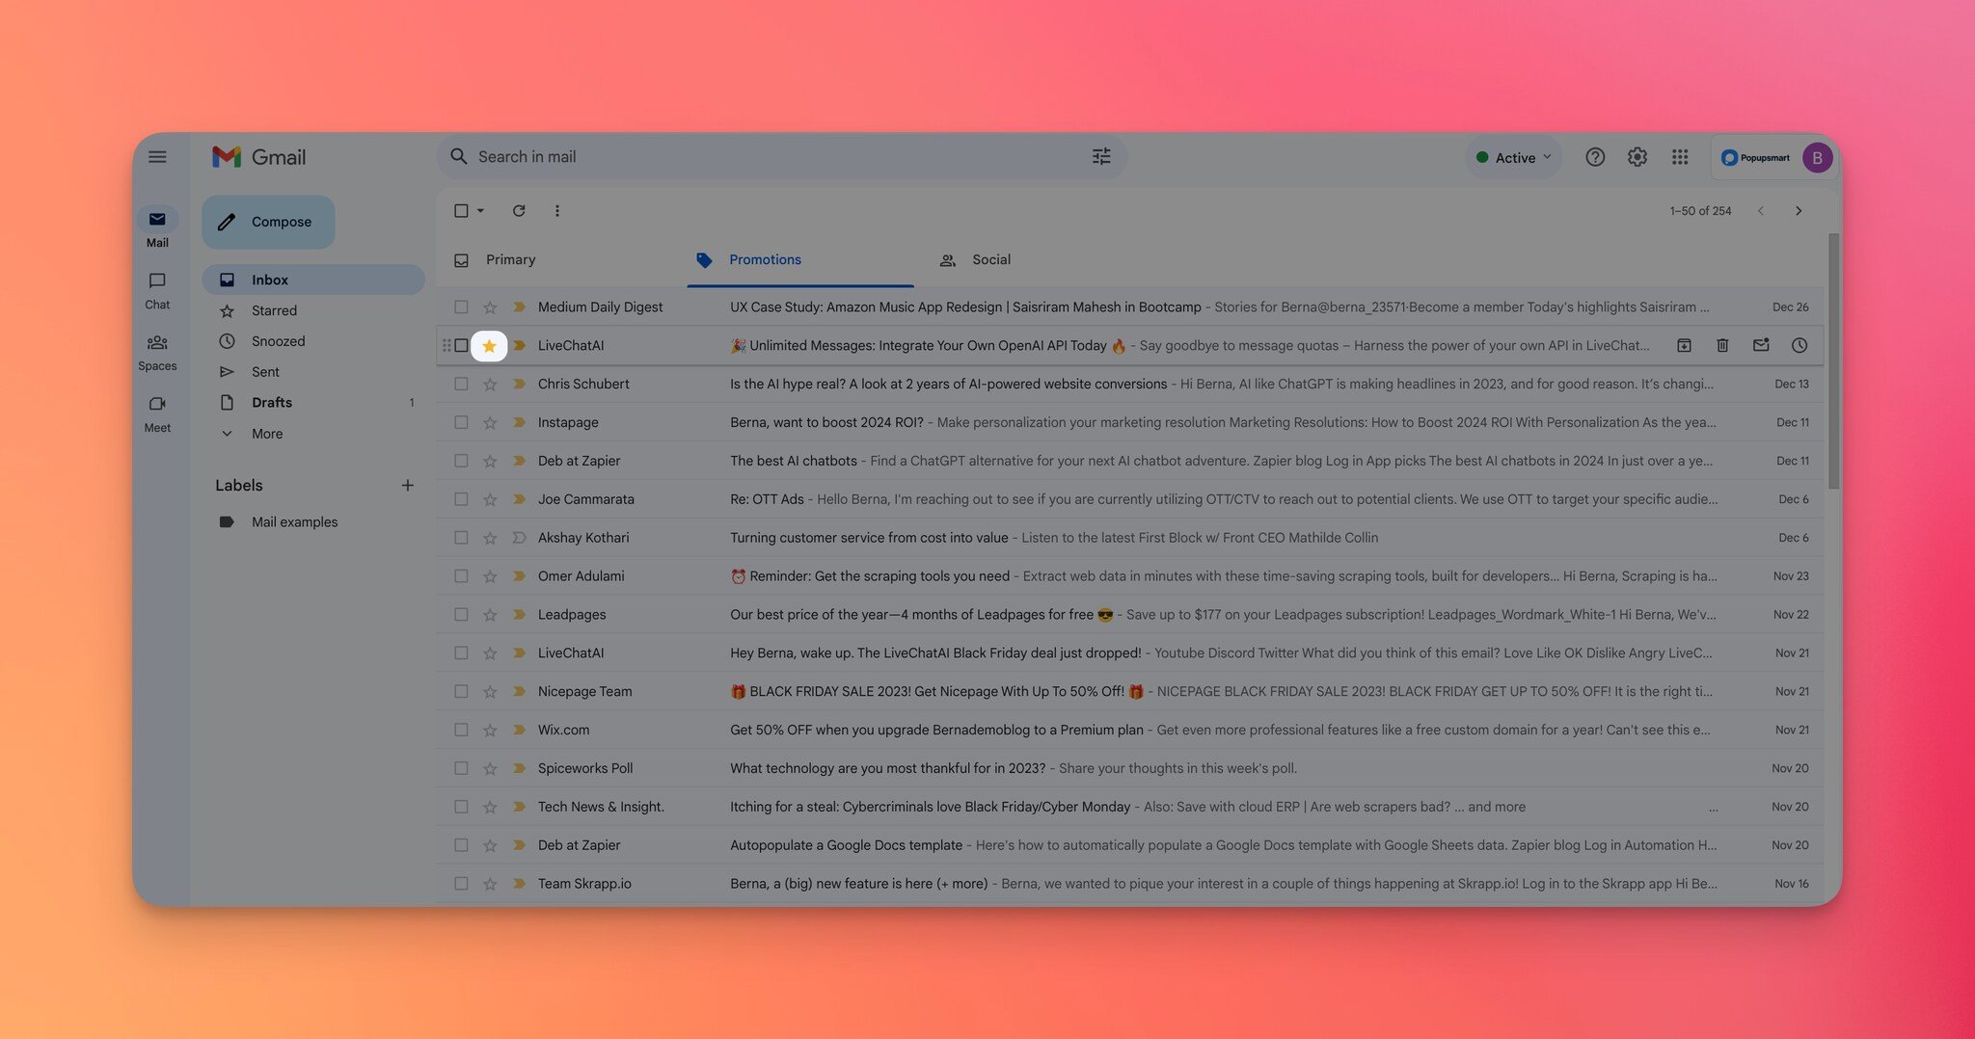Switch to the Primary tab
The width and height of the screenshot is (1975, 1039).
point(560,259)
